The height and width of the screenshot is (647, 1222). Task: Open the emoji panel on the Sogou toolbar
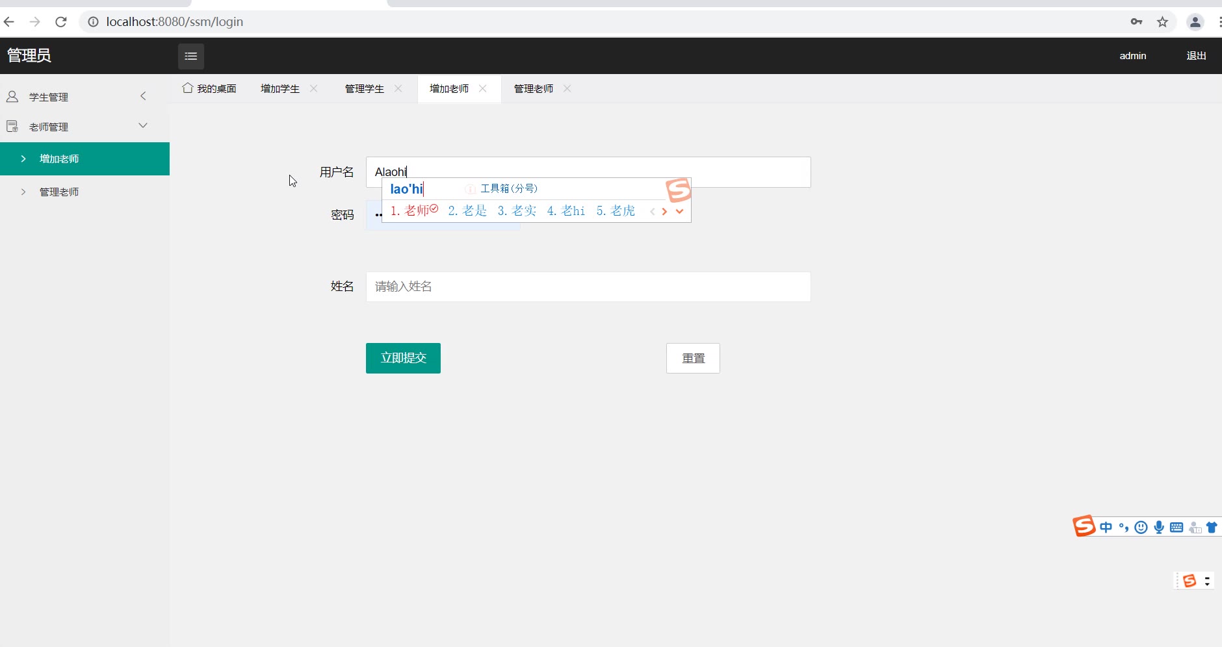(1141, 527)
